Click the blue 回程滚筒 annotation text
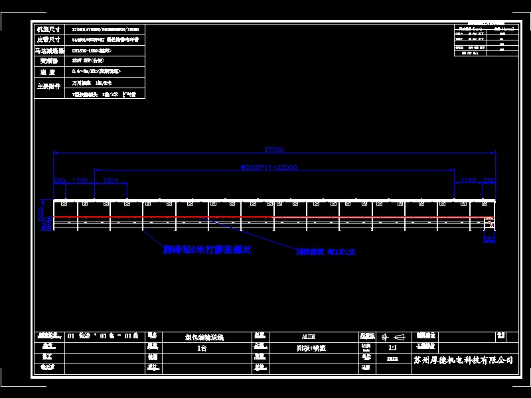Image resolution: width=531 pixels, height=398 pixels. coord(326,252)
